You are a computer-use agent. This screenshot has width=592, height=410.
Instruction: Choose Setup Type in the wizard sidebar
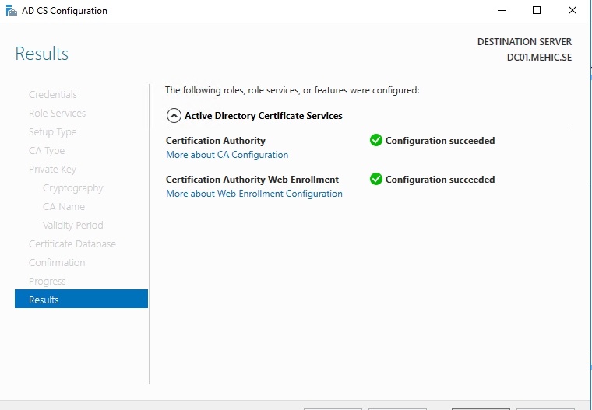coord(52,132)
